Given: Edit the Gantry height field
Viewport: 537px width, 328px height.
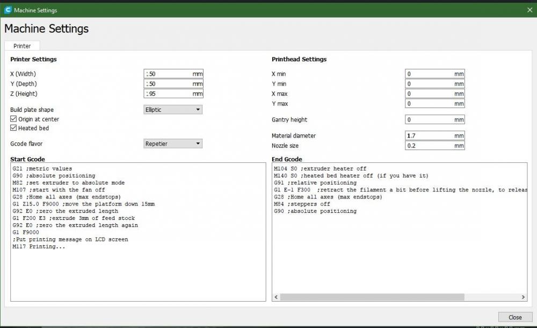Looking at the screenshot, I should tap(434, 119).
